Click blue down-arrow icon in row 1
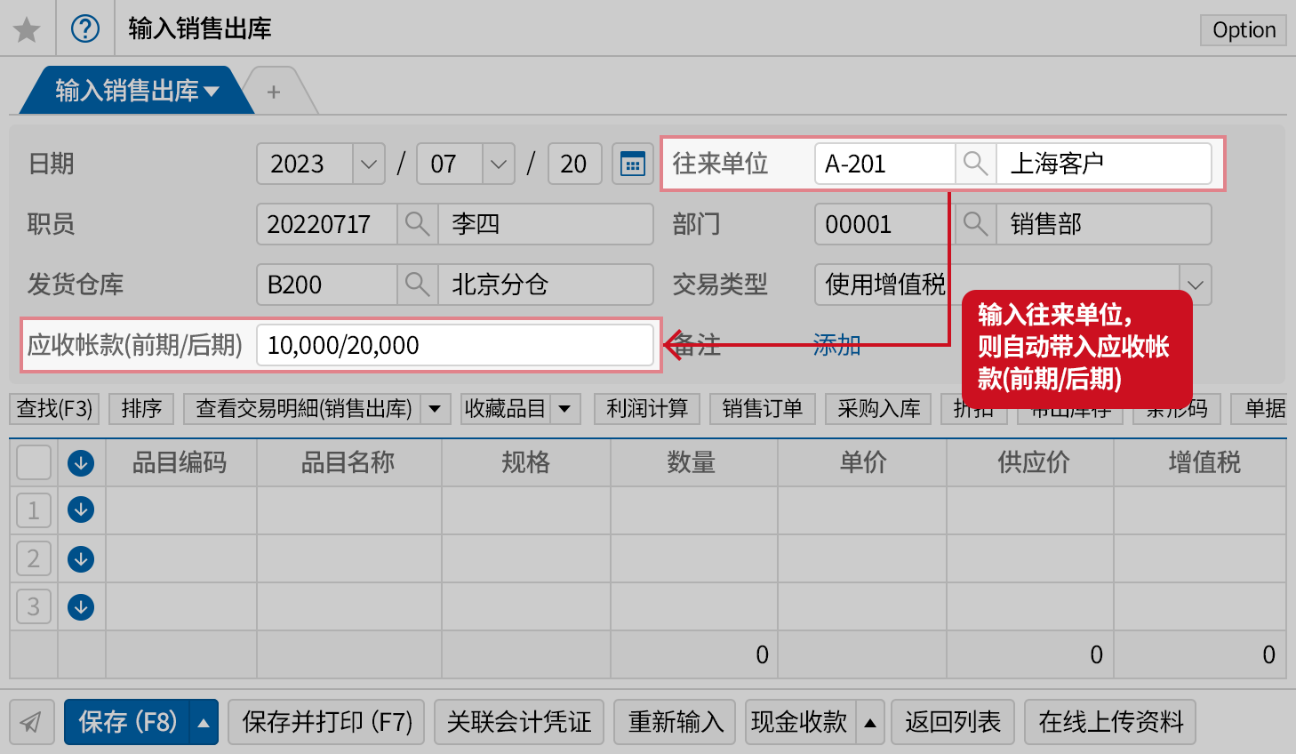This screenshot has height=754, width=1296. (x=81, y=510)
